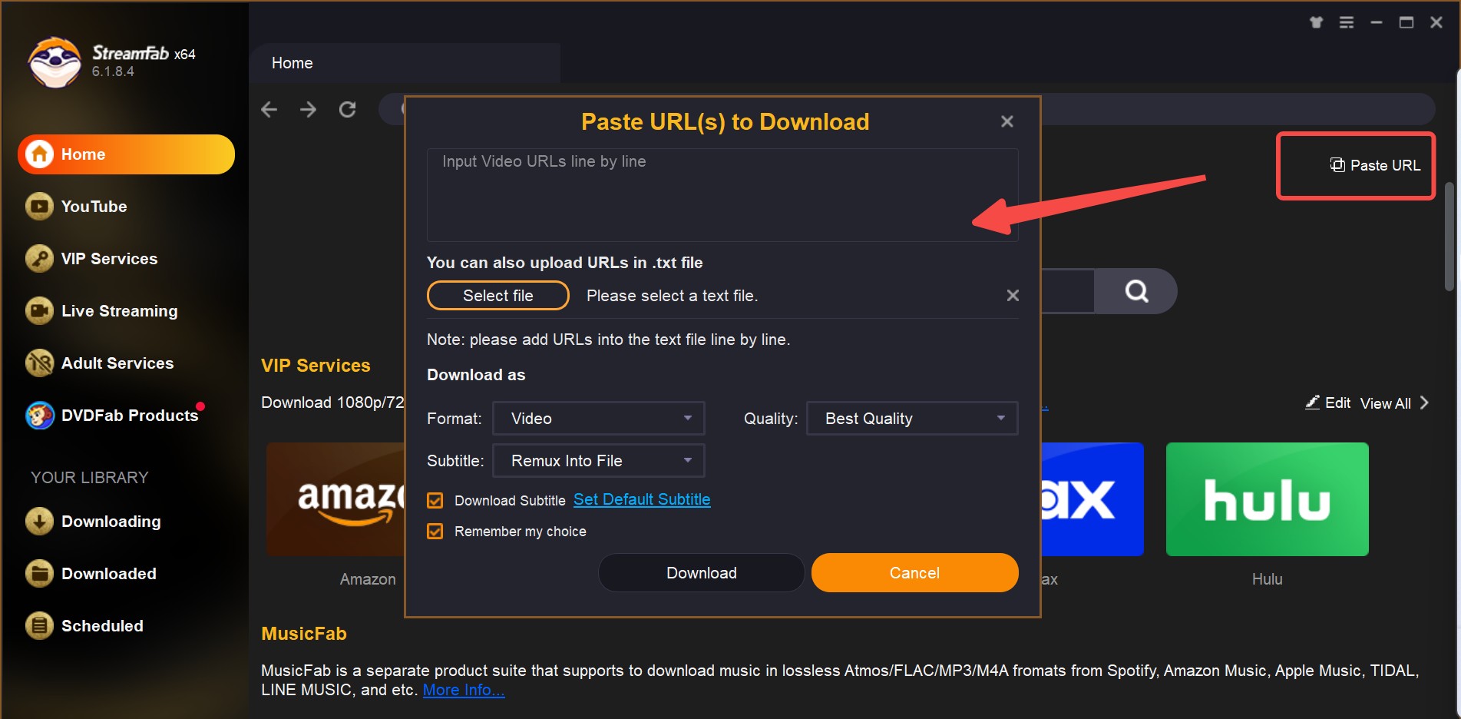Image resolution: width=1461 pixels, height=719 pixels.
Task: Open the Amazon service tile
Action: point(336,499)
